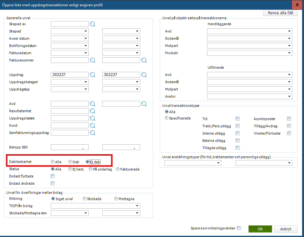Enable Trakt./Pers.utlägg checkbox

coord(237,126)
